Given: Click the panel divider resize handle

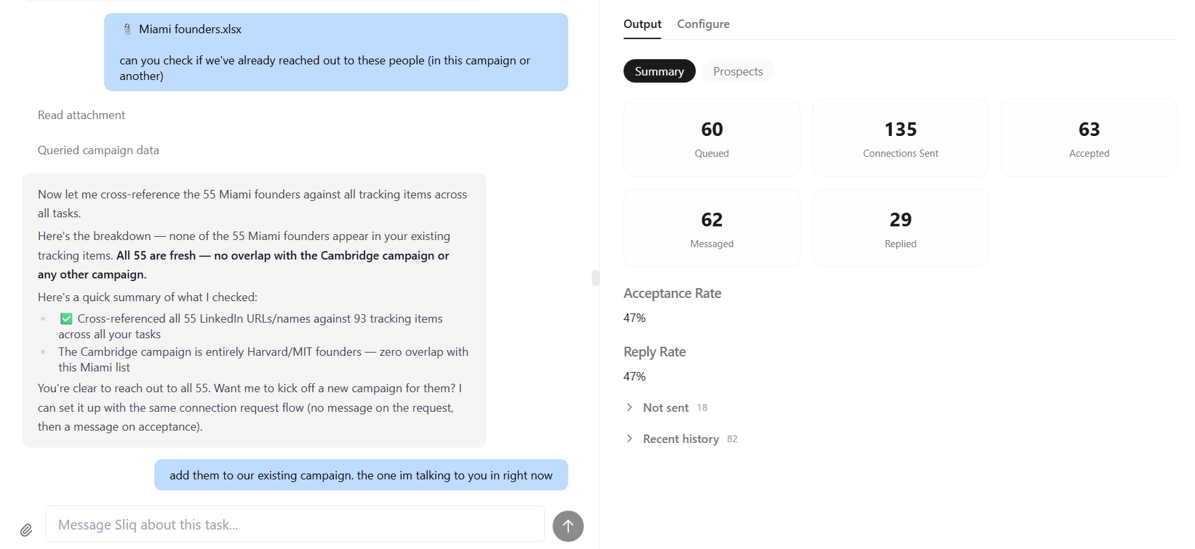Looking at the screenshot, I should [596, 278].
